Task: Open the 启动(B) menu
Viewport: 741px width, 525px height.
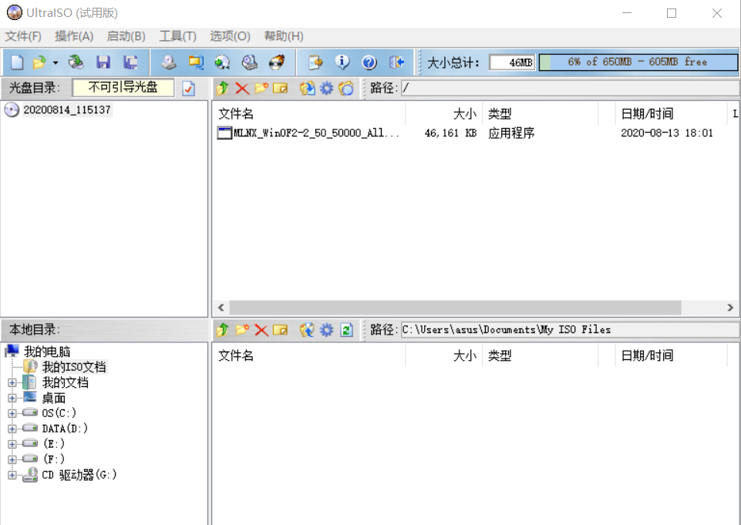Action: (126, 36)
